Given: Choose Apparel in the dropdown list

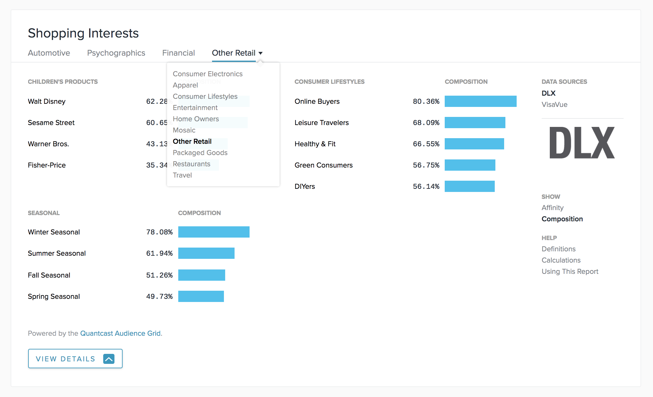Looking at the screenshot, I should [185, 85].
